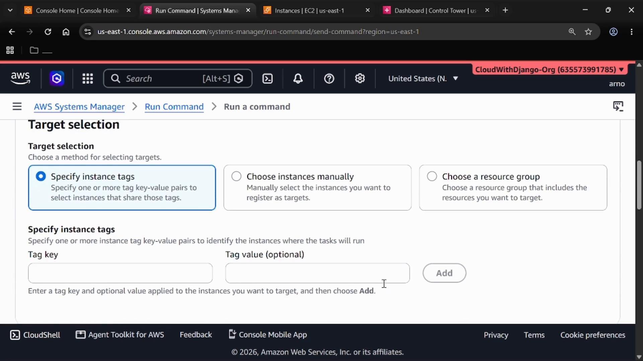Click the Add tag button

444,273
